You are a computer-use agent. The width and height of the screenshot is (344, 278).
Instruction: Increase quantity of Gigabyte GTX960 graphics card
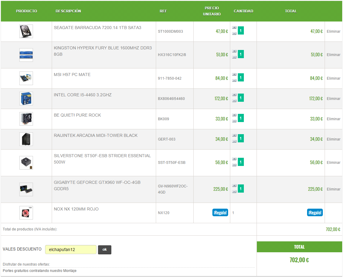(x=234, y=186)
